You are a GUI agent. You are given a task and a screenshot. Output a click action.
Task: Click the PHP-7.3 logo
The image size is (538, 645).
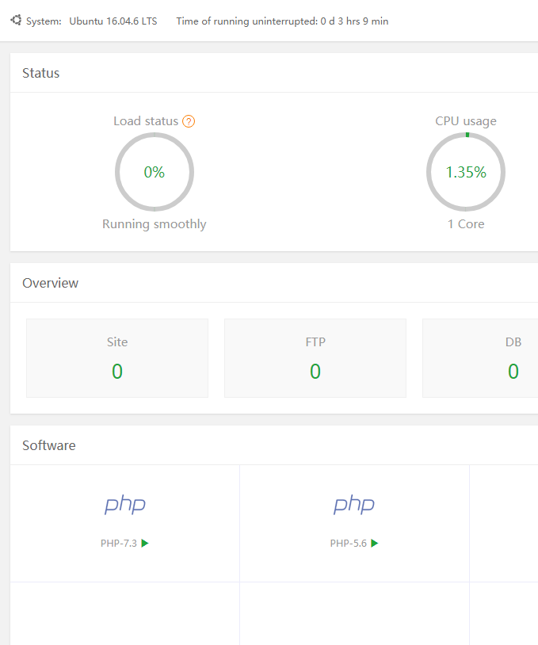pyautogui.click(x=125, y=505)
